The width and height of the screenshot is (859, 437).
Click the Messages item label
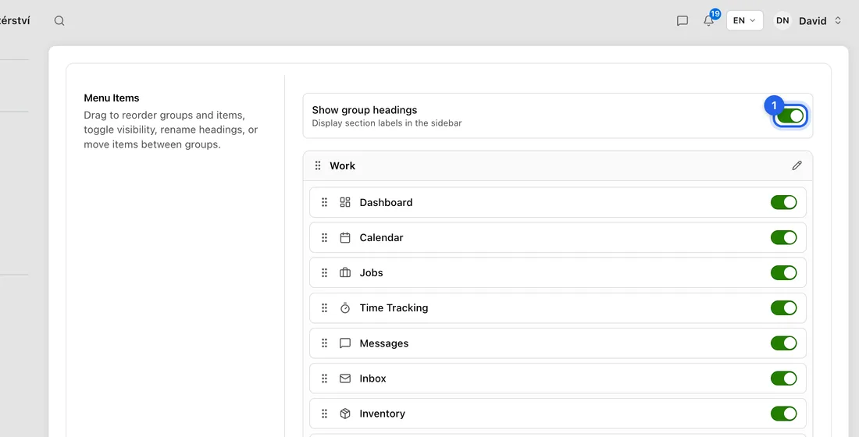pos(383,343)
